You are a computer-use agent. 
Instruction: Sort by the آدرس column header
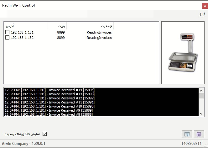click(26, 26)
